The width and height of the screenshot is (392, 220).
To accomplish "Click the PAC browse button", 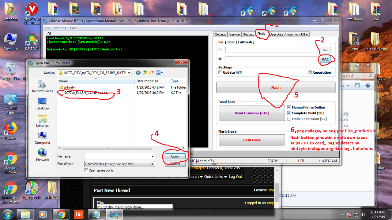I will (325, 59).
